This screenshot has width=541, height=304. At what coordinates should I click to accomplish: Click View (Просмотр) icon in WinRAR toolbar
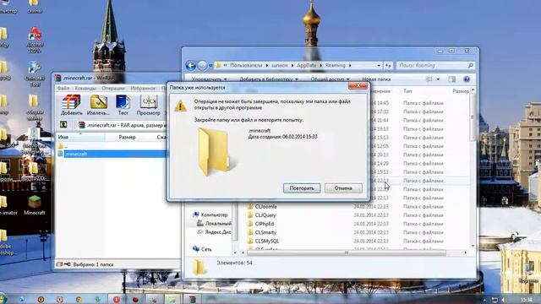click(x=149, y=105)
